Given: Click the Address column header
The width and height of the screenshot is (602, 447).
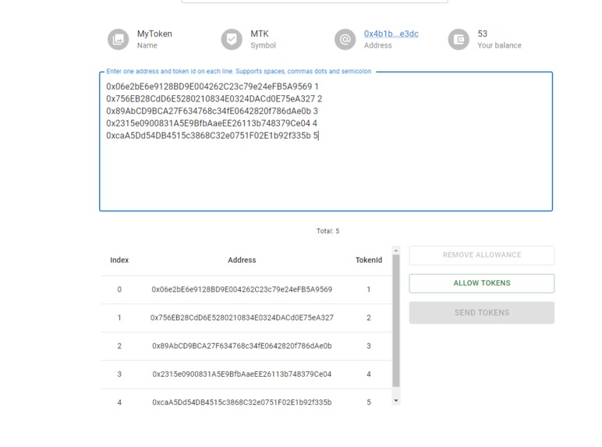Looking at the screenshot, I should [242, 260].
